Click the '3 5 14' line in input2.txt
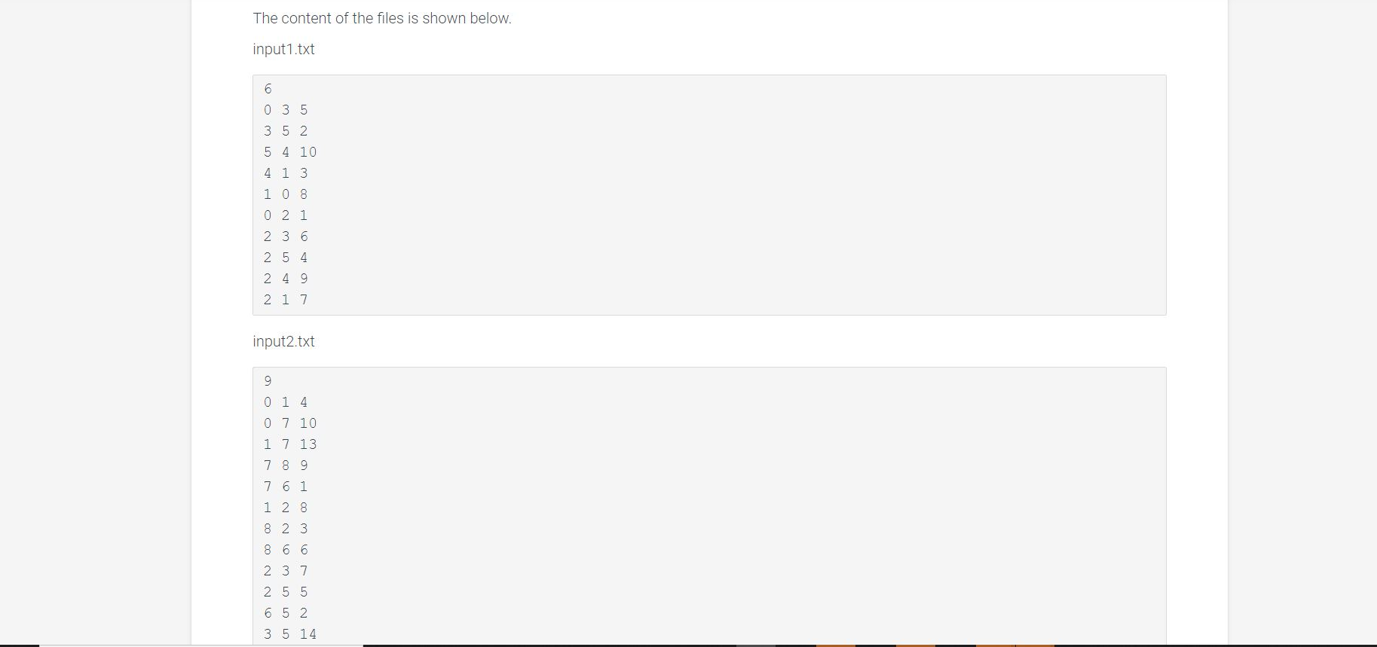 290,634
